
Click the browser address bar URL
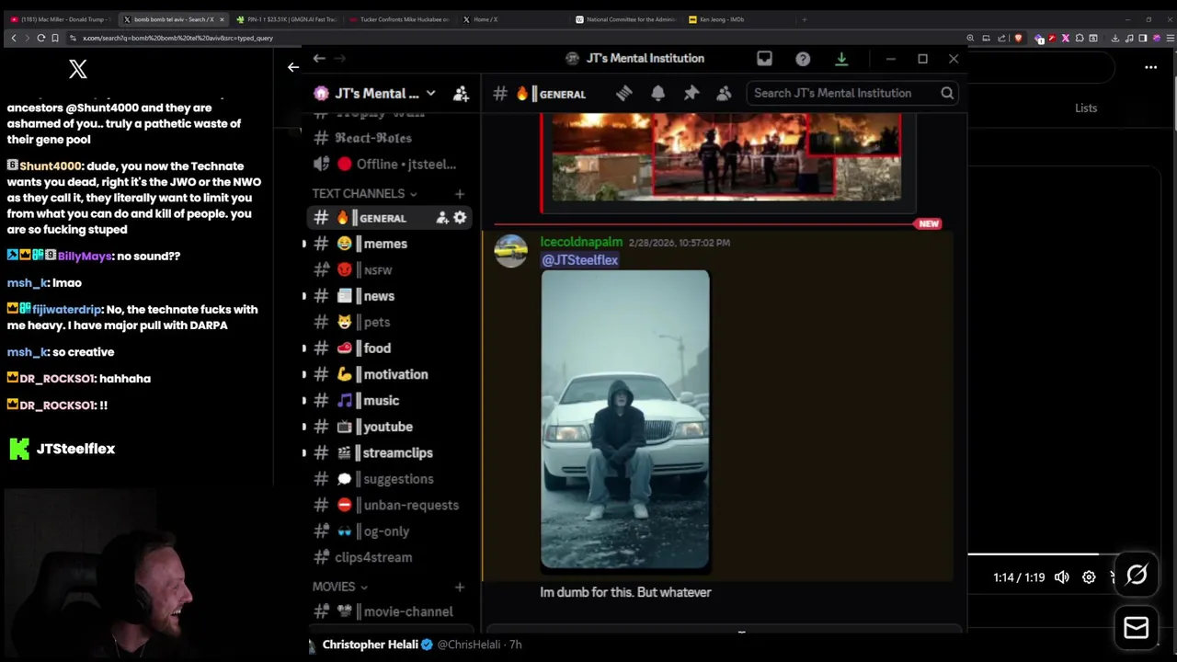tap(177, 38)
